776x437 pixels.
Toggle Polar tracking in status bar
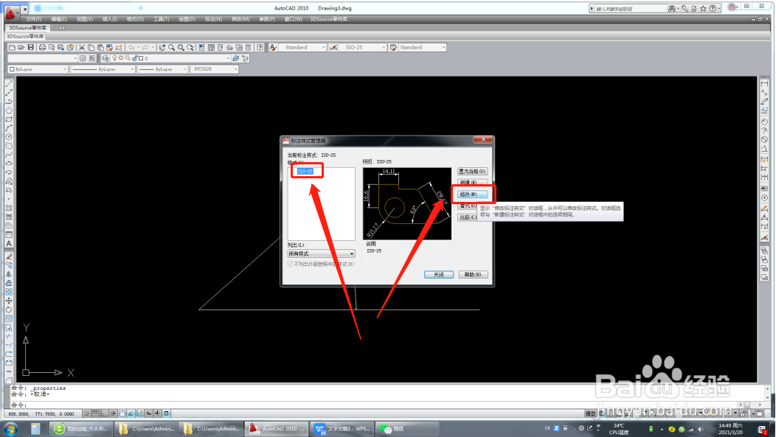[114, 413]
